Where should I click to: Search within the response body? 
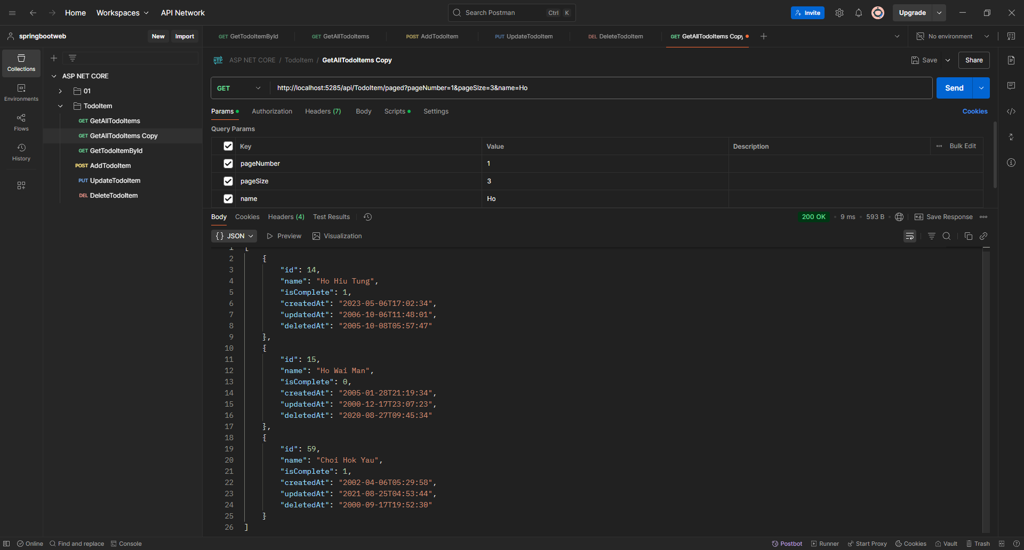(947, 236)
